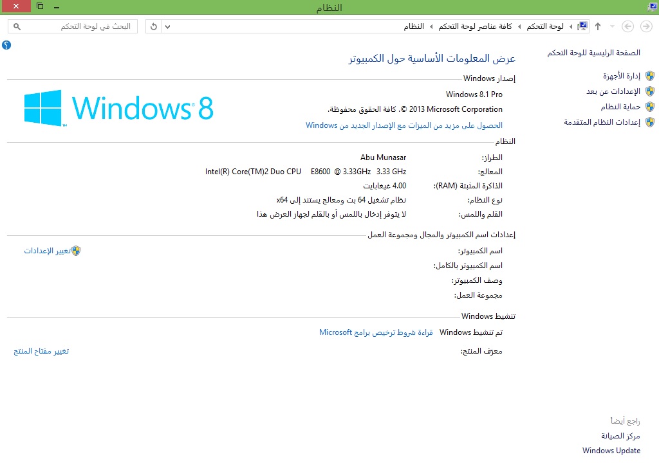Screen dimensions: 659x468
Task: Select لوحة التحكم breadcrumb item
Action: point(545,26)
